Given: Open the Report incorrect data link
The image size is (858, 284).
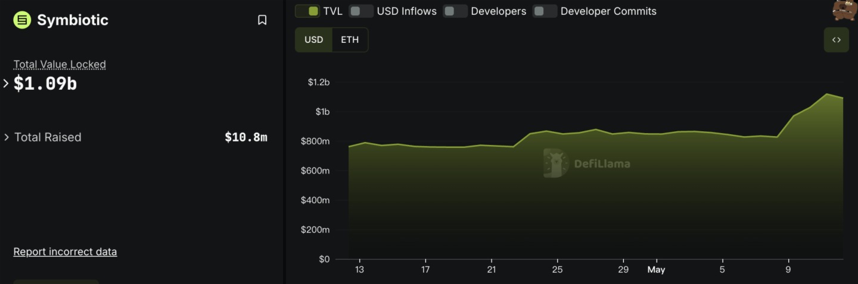Looking at the screenshot, I should [x=65, y=252].
